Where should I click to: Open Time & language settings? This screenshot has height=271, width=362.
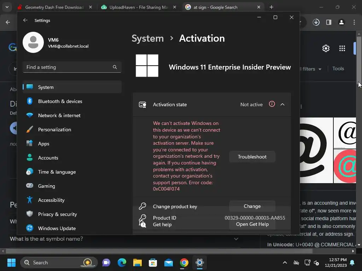click(x=72, y=172)
